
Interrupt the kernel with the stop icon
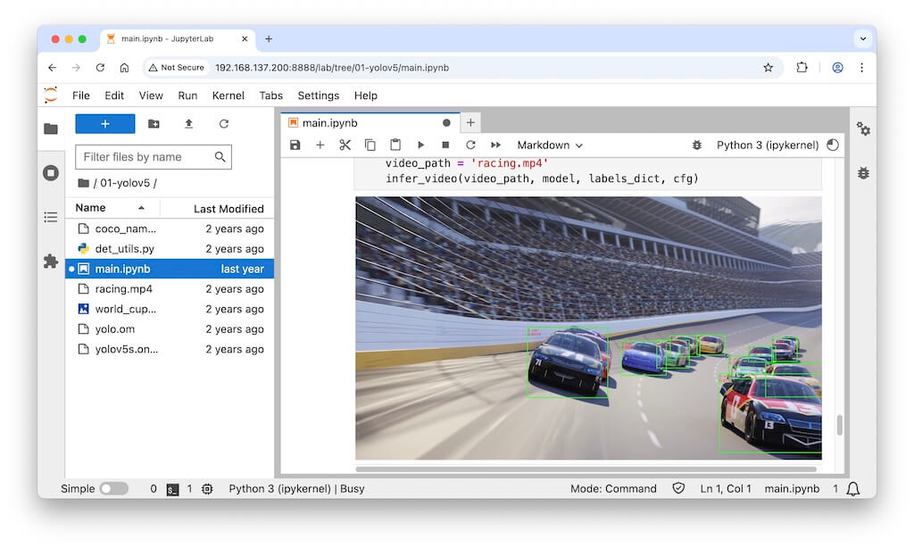[445, 145]
